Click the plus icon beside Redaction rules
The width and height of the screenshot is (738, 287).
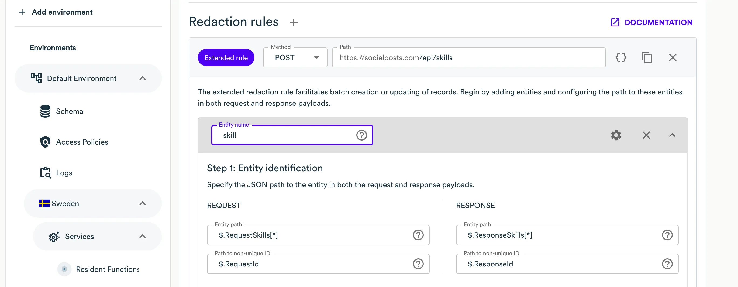294,22
